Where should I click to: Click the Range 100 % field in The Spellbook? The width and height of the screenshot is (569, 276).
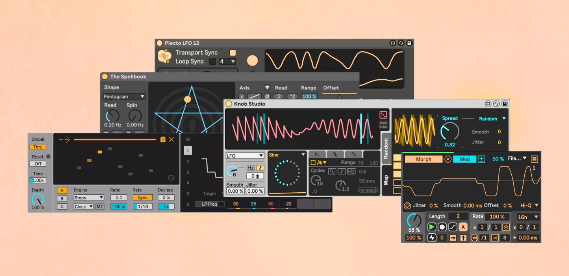(309, 97)
